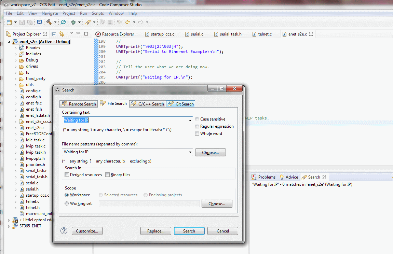Screen dimensions: 393x254
Task: Click the toolbar icon right of the search flashlight dropdown
Action: tap(102, 22)
